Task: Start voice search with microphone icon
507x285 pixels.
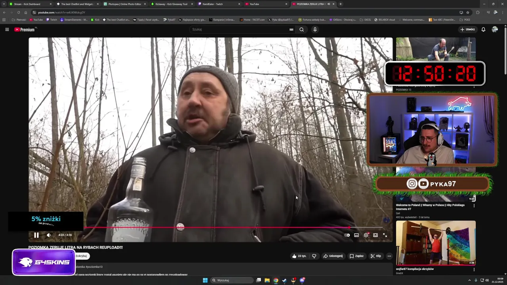Action: [x=315, y=29]
